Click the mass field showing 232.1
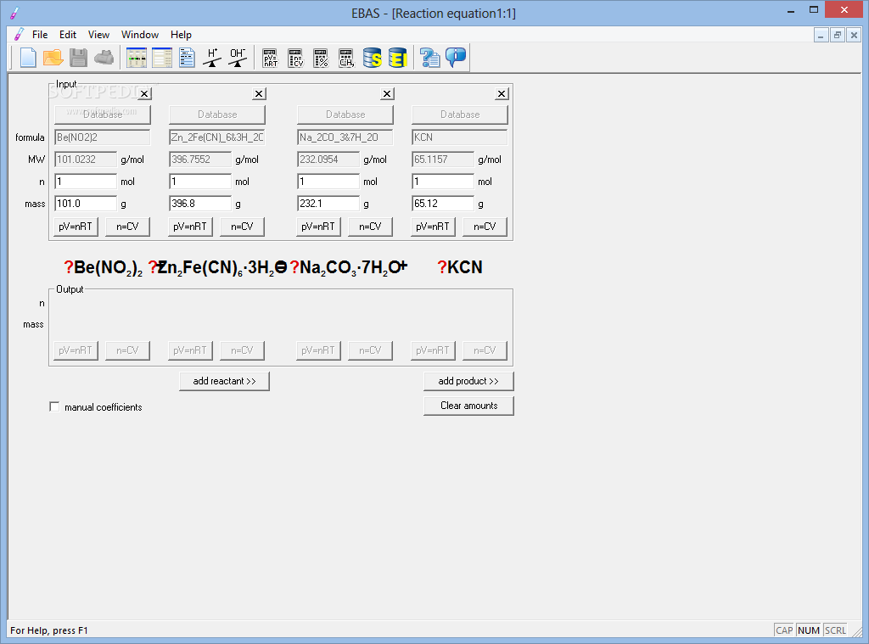869x644 pixels. pos(328,204)
